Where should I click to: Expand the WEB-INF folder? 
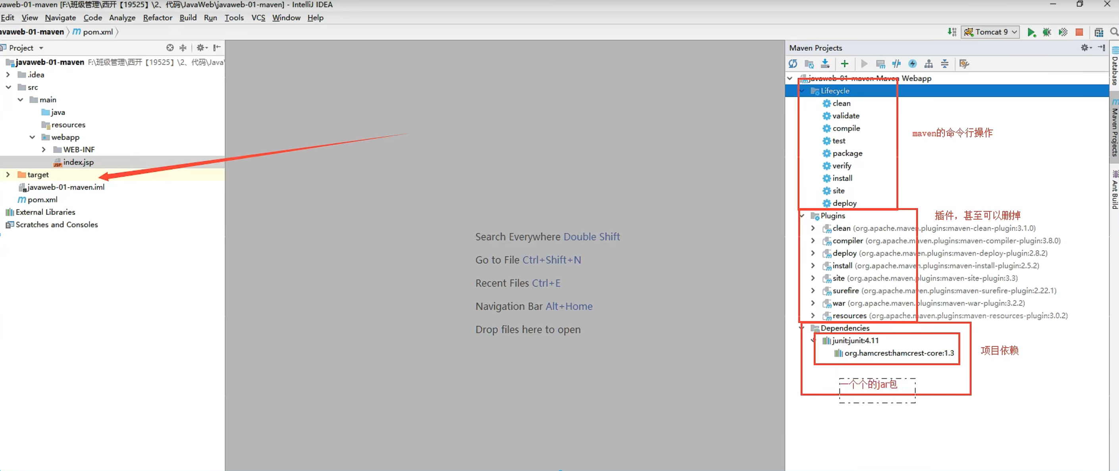pos(43,149)
